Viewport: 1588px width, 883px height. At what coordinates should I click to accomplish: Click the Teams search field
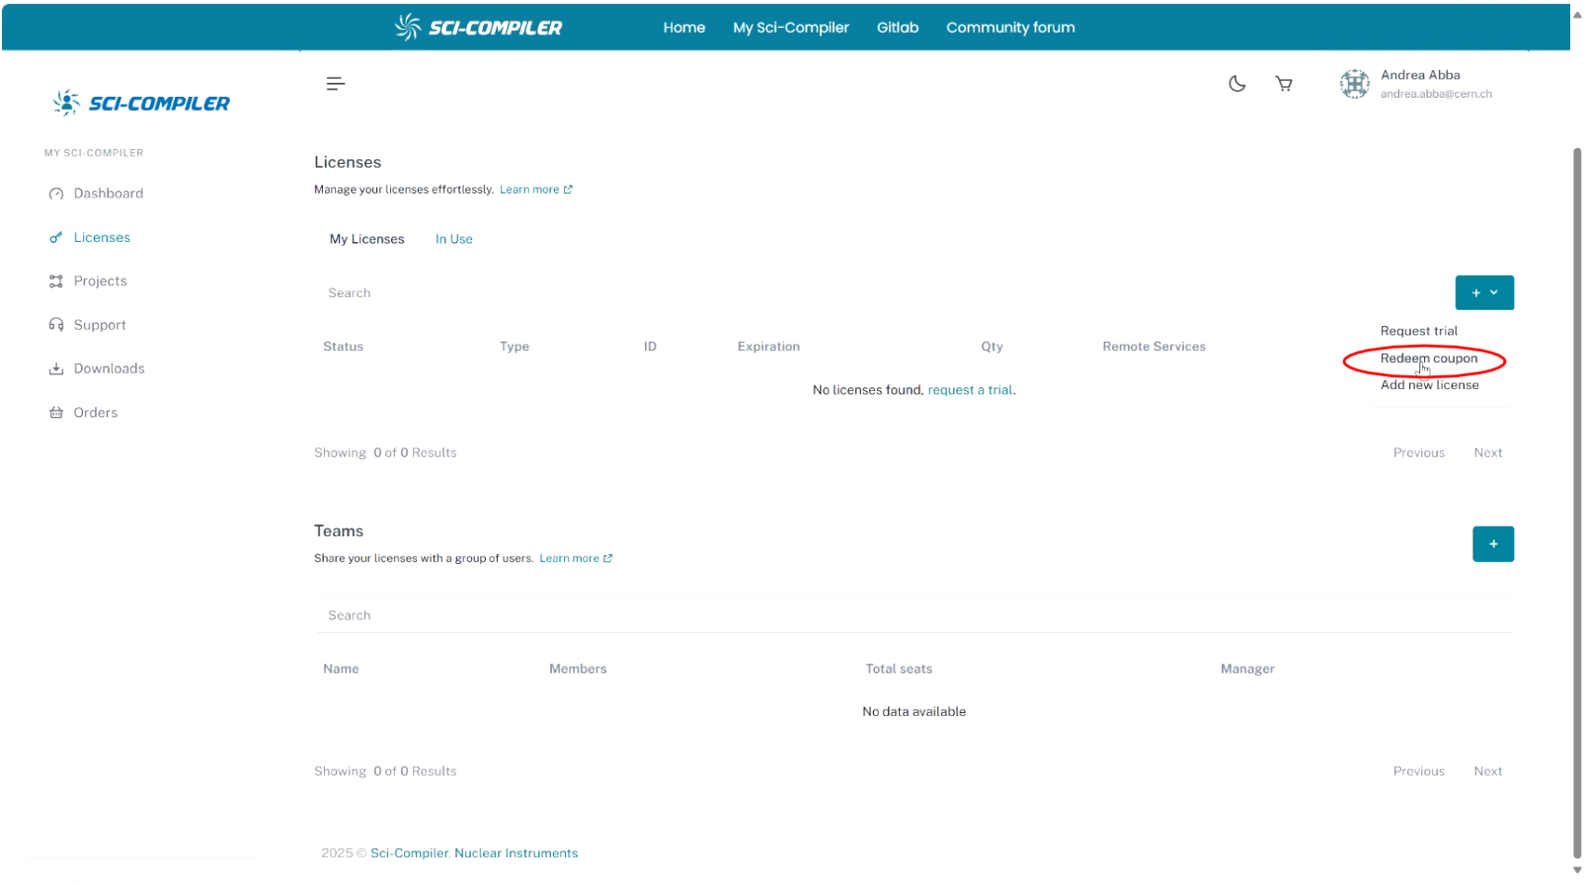click(914, 615)
